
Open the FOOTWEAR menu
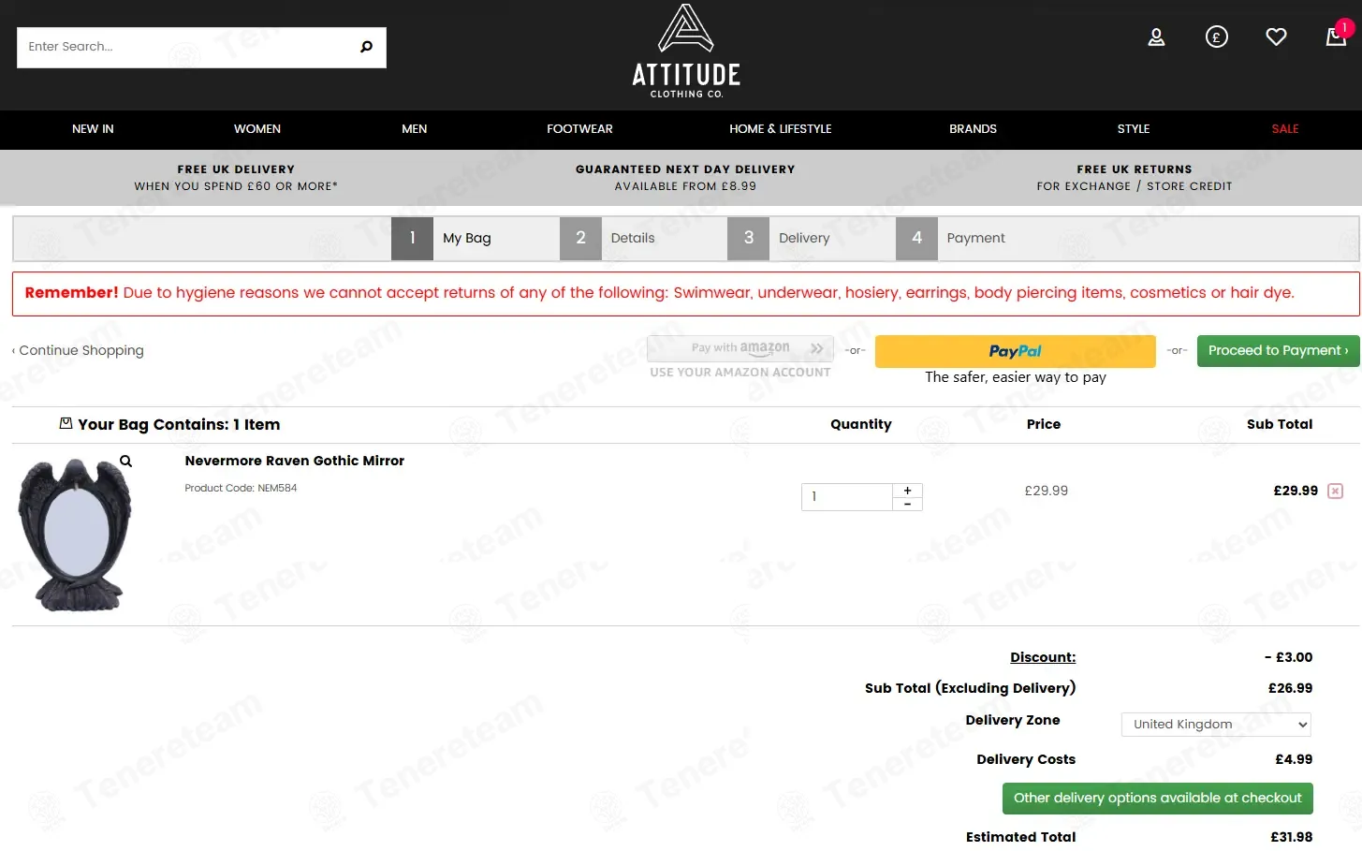point(580,129)
